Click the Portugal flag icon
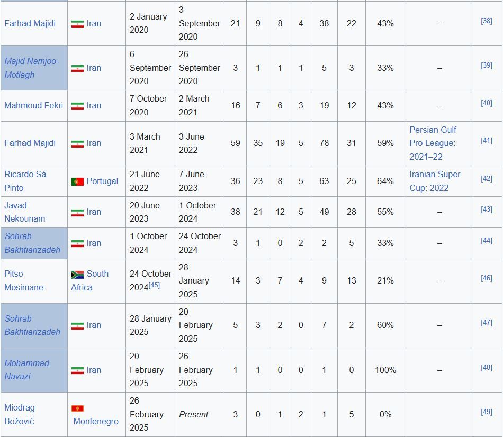This screenshot has height=437, width=503. tap(77, 181)
